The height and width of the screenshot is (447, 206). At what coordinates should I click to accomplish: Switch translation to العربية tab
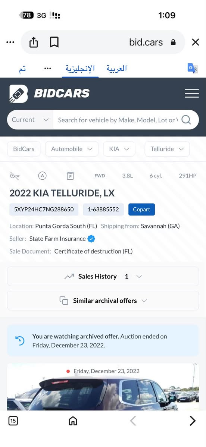(116, 69)
